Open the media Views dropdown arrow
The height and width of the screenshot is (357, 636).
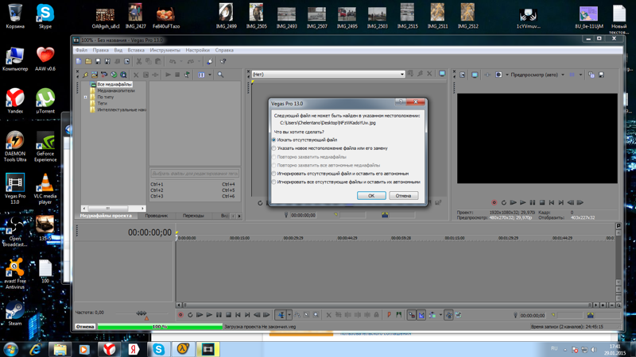[210, 75]
